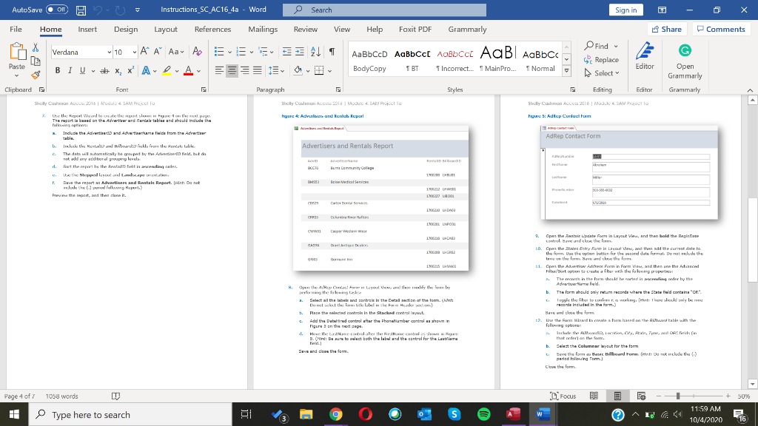Click the Sort icon in Paragraph group

(x=317, y=53)
